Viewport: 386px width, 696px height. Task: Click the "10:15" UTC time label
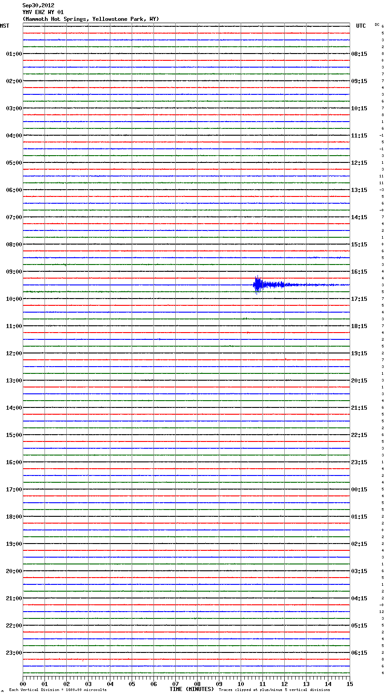point(359,108)
